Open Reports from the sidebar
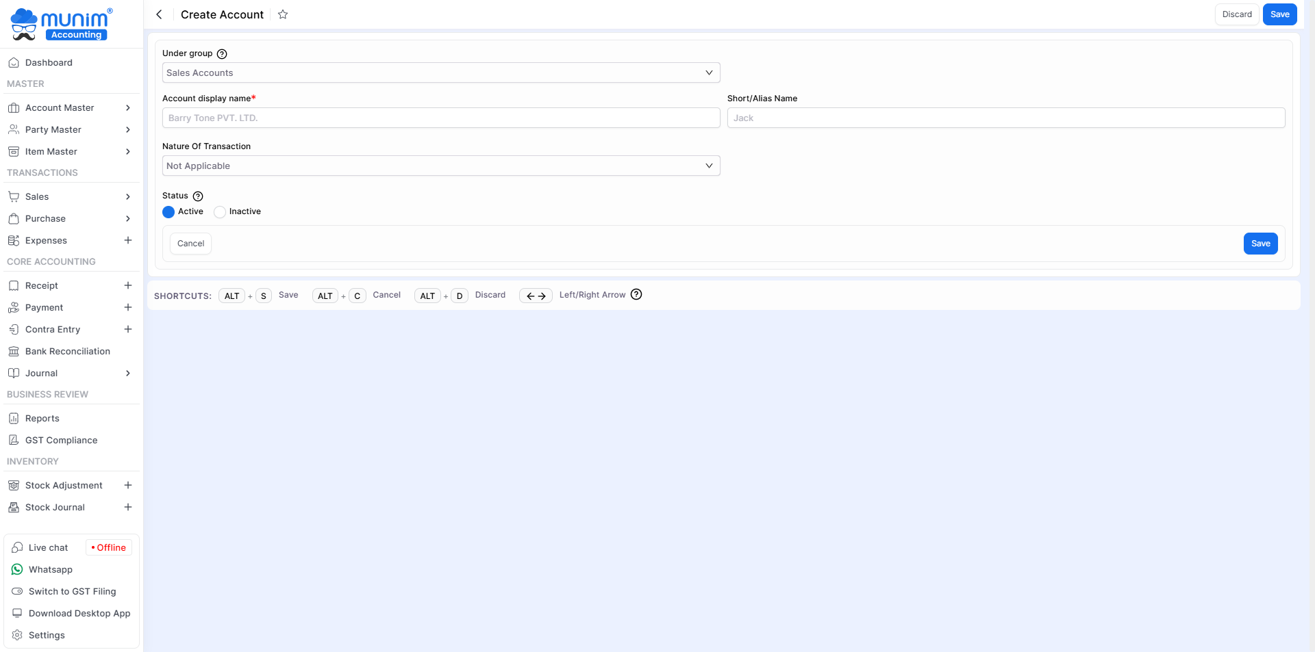 (42, 418)
